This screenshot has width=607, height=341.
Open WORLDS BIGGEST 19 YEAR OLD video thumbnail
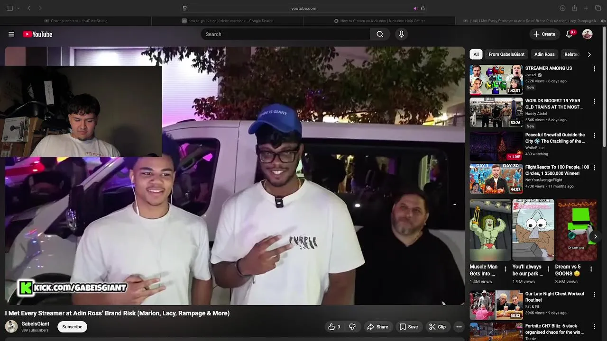coord(496,112)
